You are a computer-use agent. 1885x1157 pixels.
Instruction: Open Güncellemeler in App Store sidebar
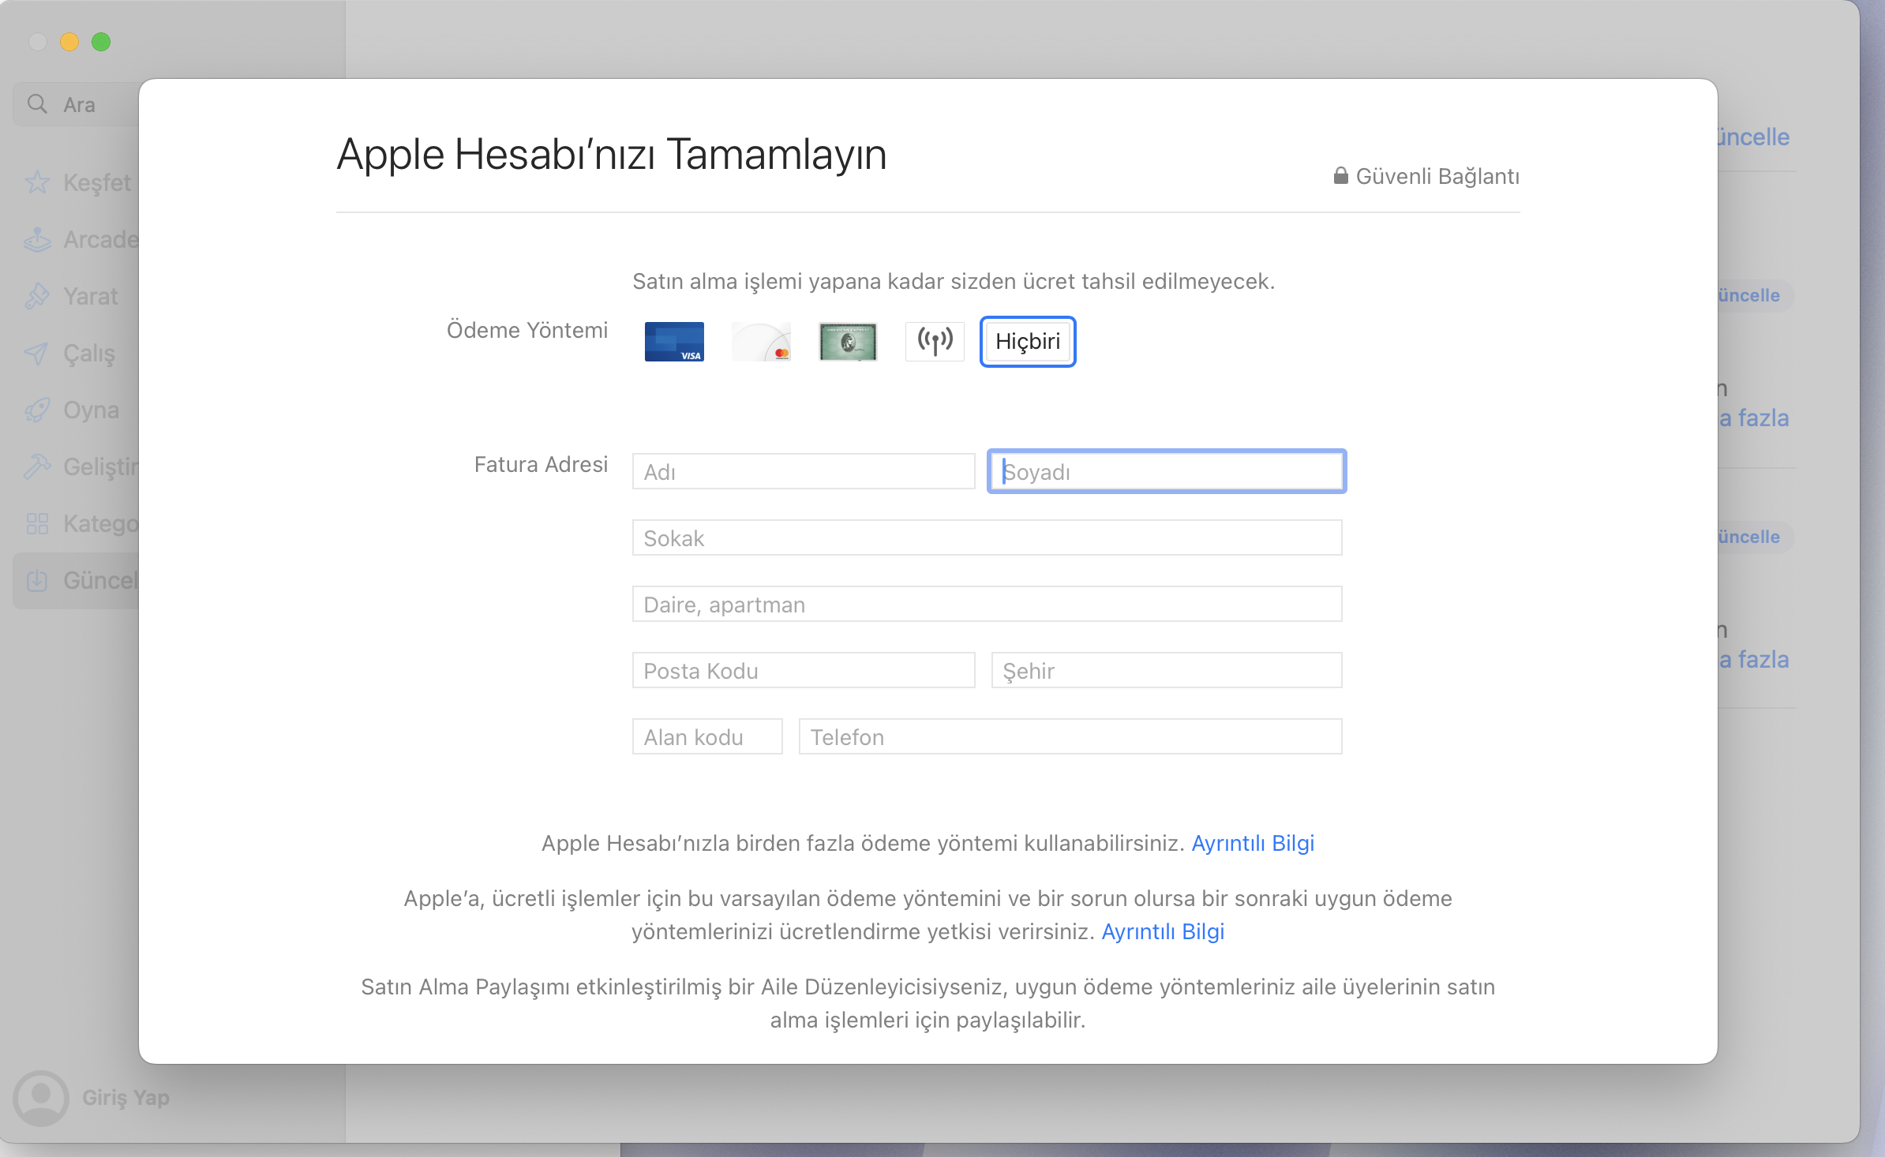pos(77,580)
